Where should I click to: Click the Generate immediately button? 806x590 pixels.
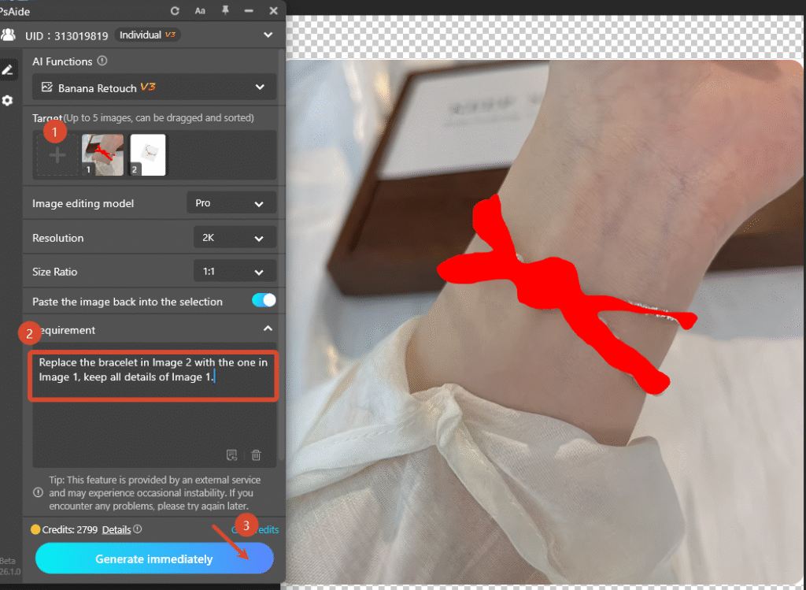click(153, 558)
